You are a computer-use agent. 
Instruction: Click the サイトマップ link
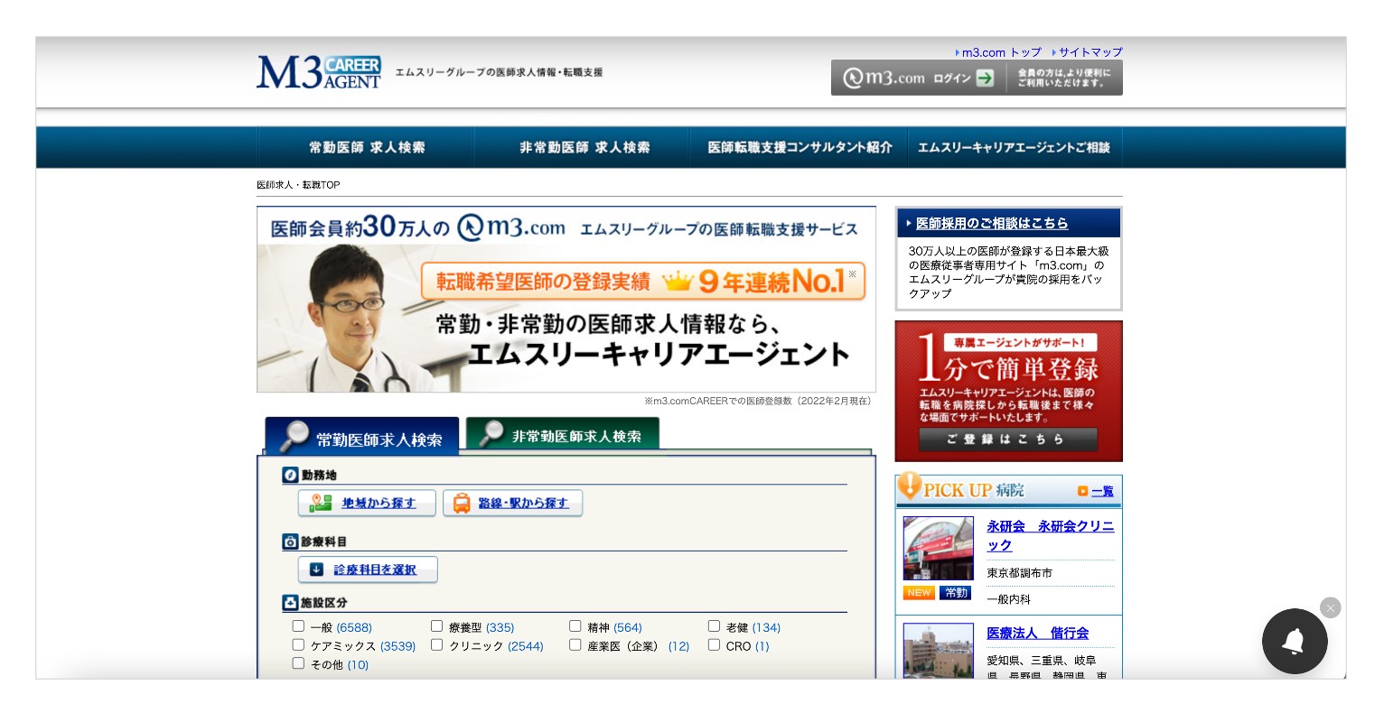coord(1090,52)
